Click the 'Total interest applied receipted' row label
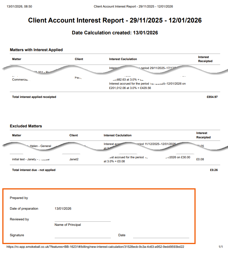This screenshot has height=253, width=228. [x=34, y=97]
